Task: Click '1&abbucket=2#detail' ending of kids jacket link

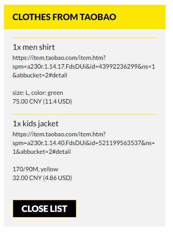Action: [42, 152]
